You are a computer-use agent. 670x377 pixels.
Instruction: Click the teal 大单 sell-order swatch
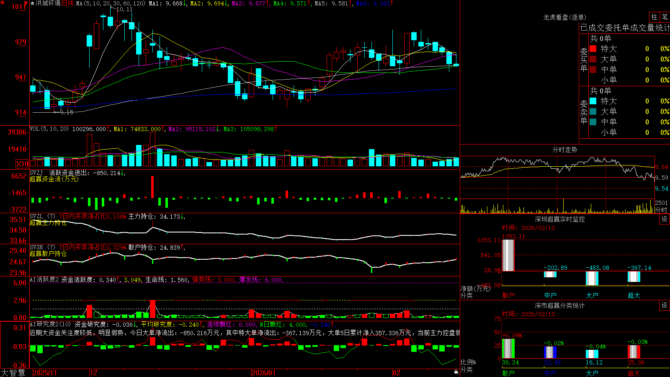[x=593, y=111]
